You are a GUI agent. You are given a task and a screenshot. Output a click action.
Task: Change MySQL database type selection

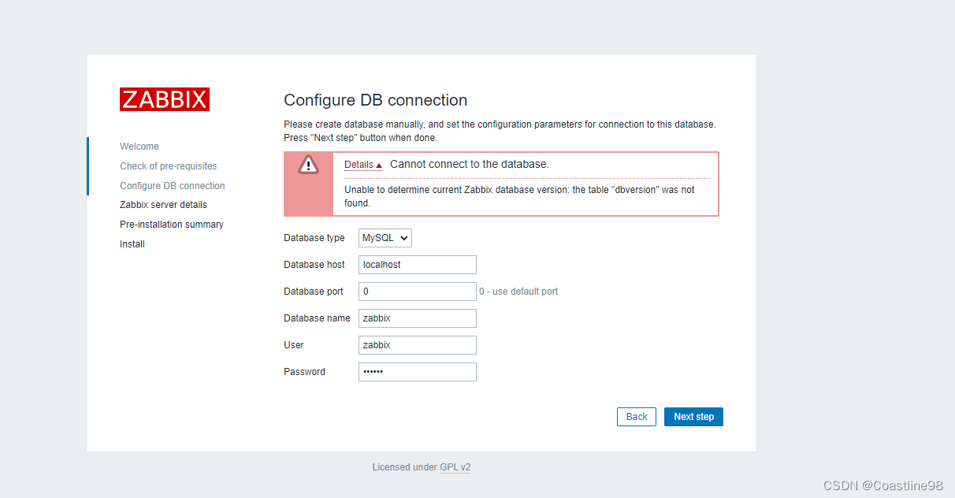385,237
